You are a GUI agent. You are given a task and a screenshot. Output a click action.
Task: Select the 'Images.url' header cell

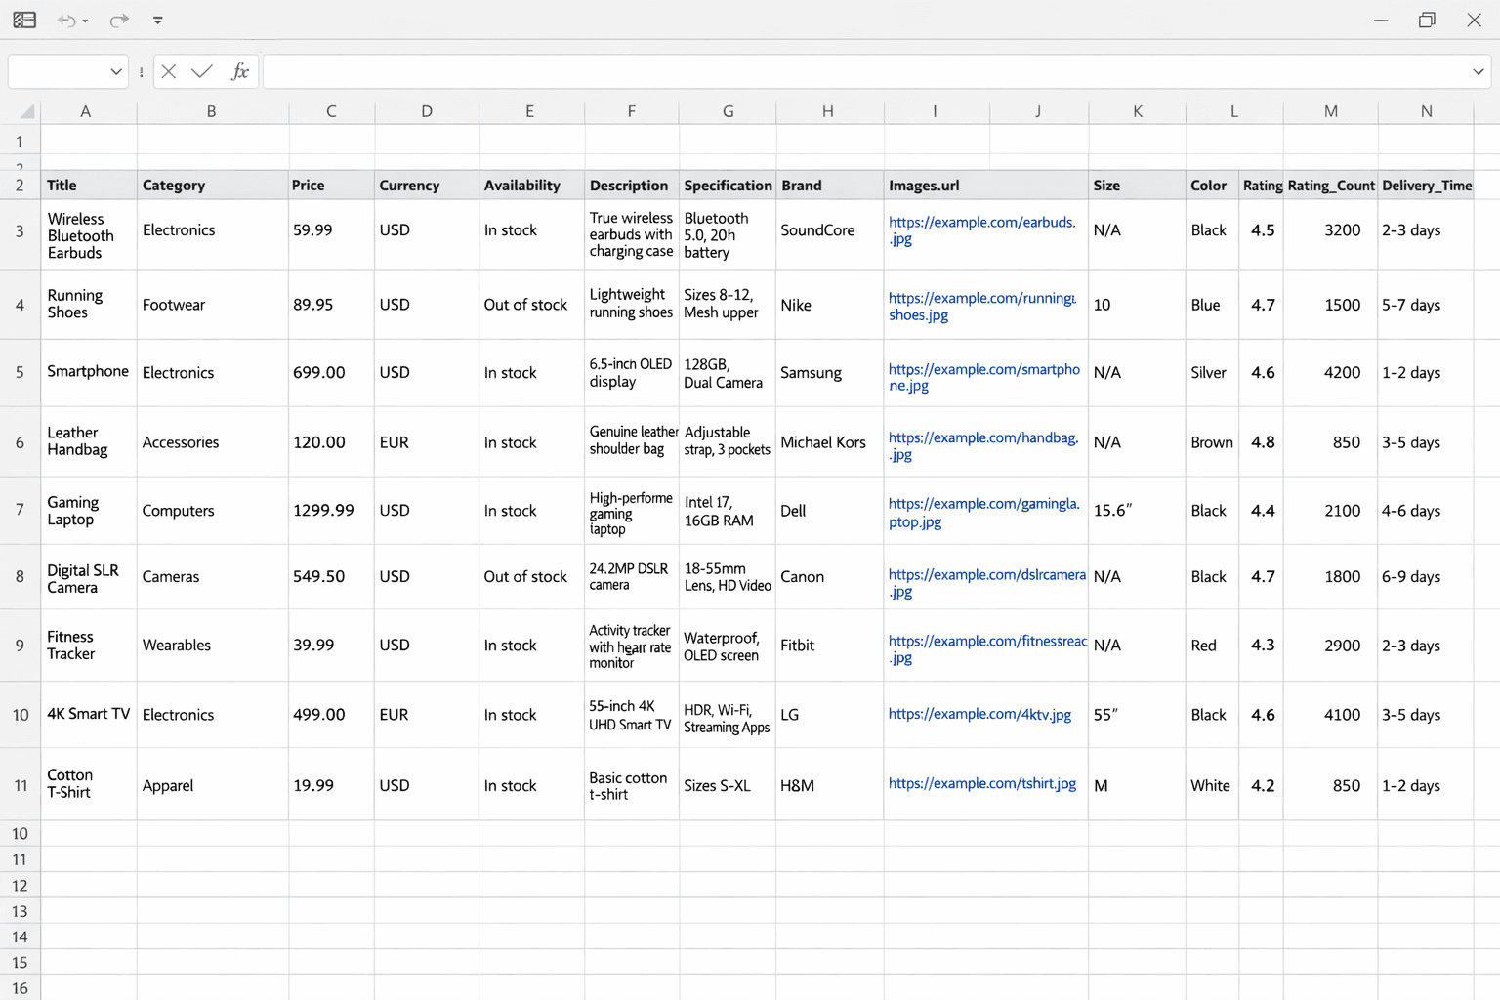coord(986,186)
